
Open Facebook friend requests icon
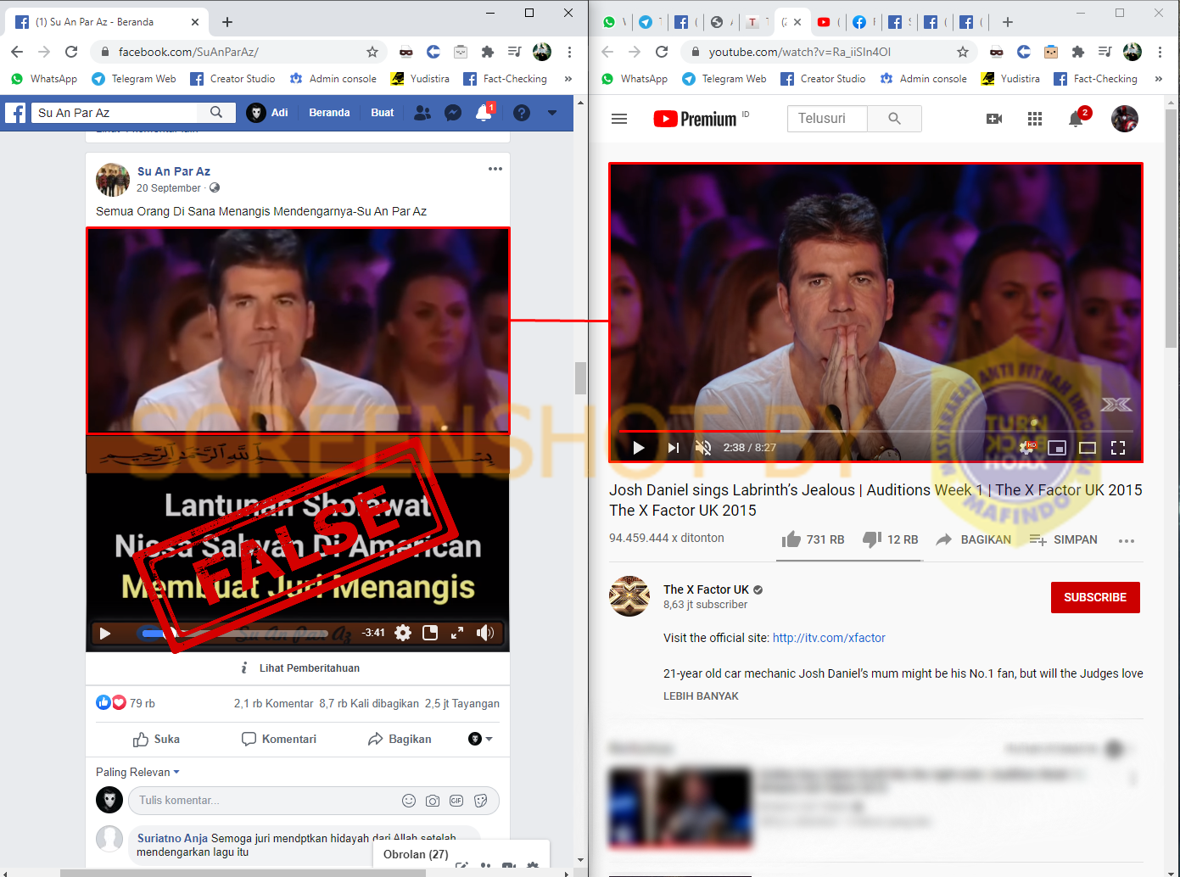pyautogui.click(x=422, y=112)
